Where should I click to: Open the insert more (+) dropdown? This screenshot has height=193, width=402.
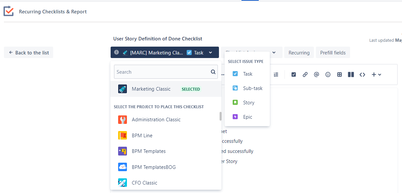[x=376, y=75]
